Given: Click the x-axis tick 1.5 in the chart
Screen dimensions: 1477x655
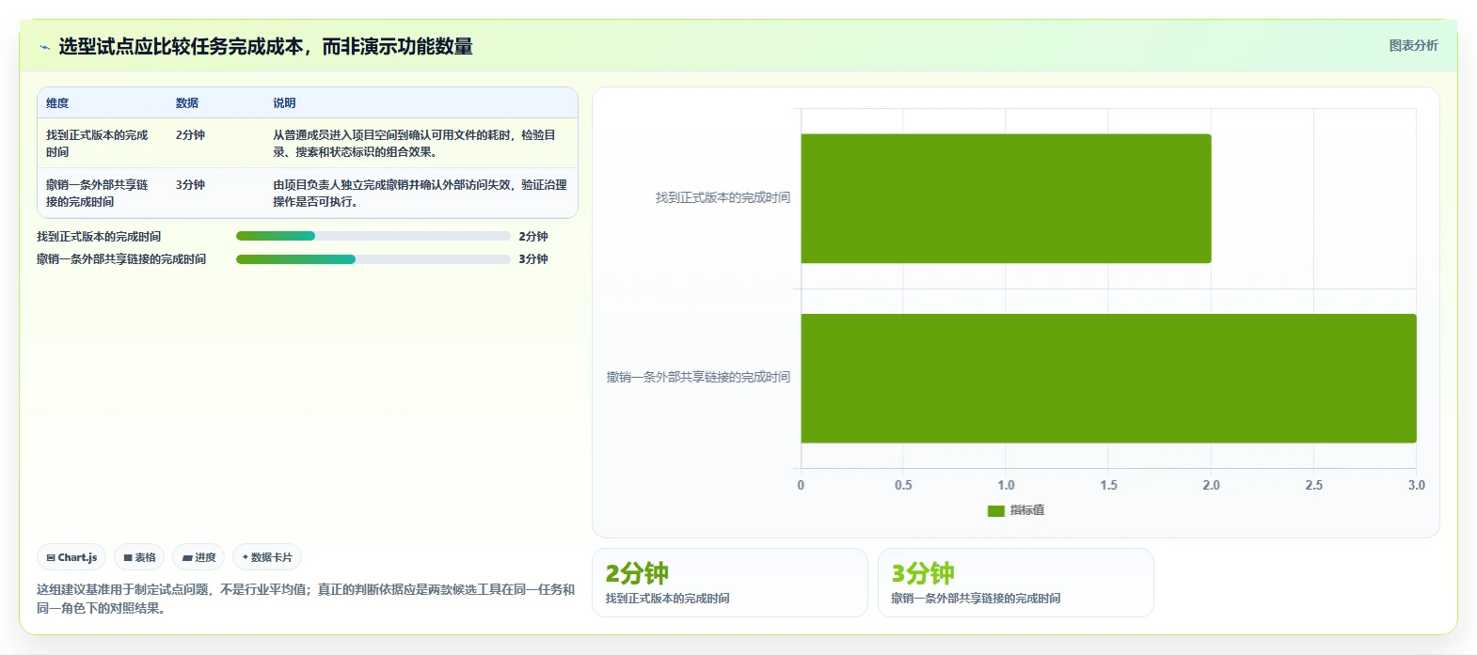Looking at the screenshot, I should [1109, 485].
